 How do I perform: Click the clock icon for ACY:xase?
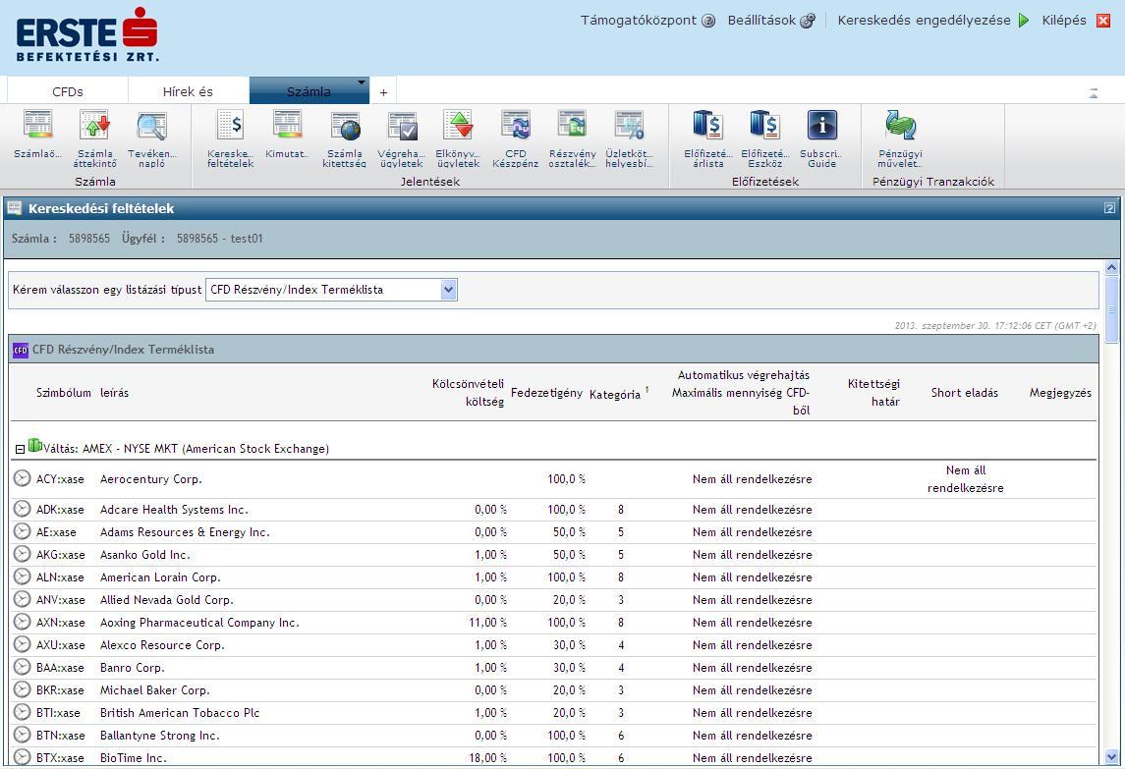coord(23,478)
